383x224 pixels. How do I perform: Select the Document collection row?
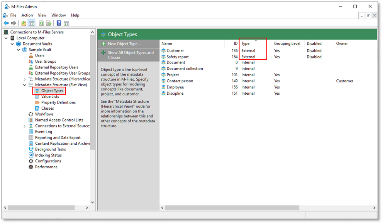point(185,69)
